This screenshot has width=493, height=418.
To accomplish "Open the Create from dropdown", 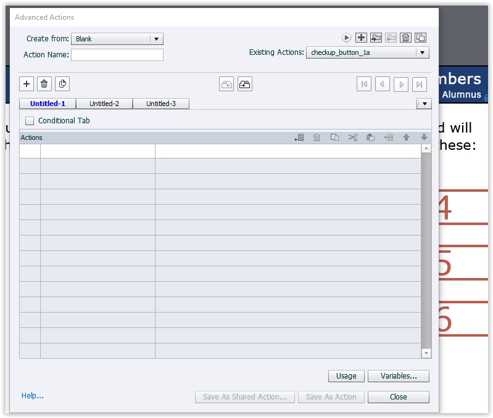I will pyautogui.click(x=117, y=39).
